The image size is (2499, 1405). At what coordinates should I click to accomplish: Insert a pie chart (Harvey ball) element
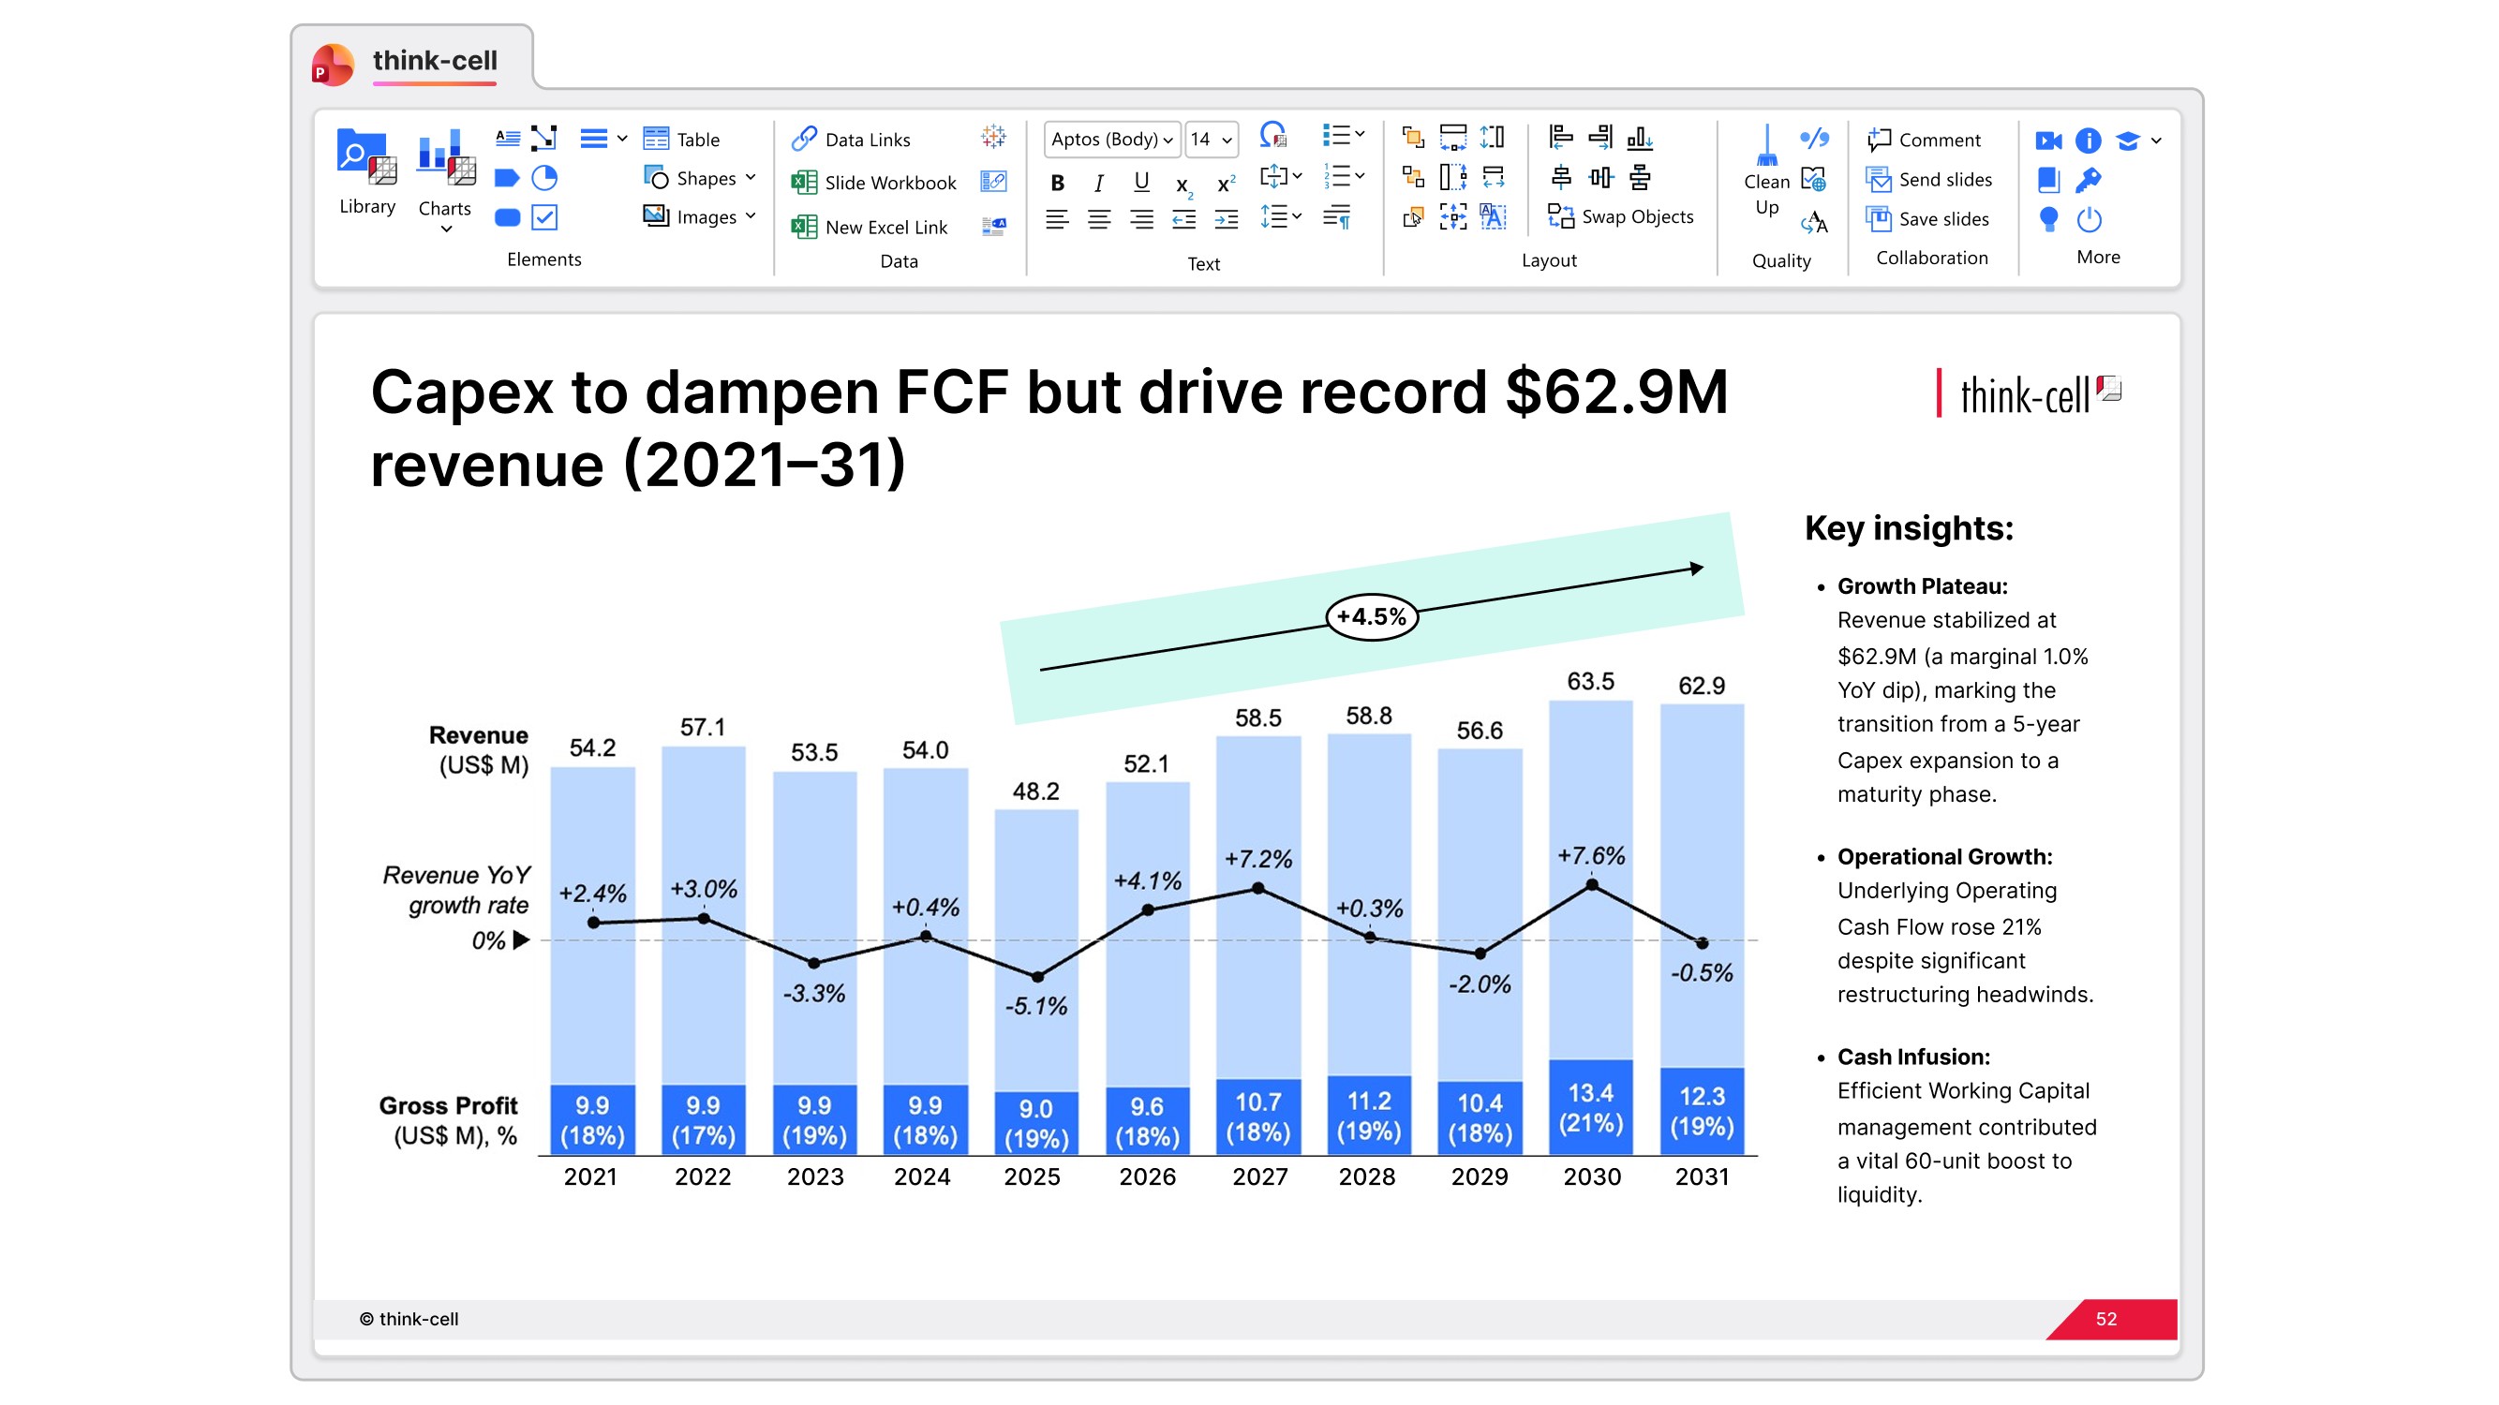[x=544, y=178]
